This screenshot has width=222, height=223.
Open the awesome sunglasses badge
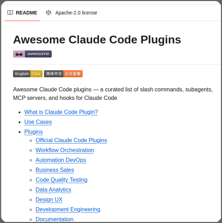click(32, 54)
